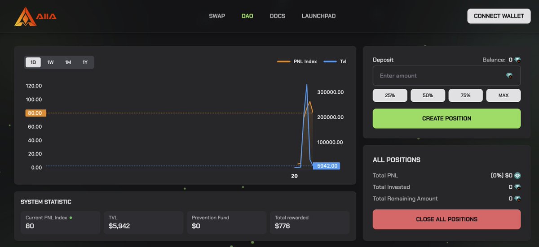Click the token icon next to Total PNL
This screenshot has height=247, width=539.
(517, 176)
